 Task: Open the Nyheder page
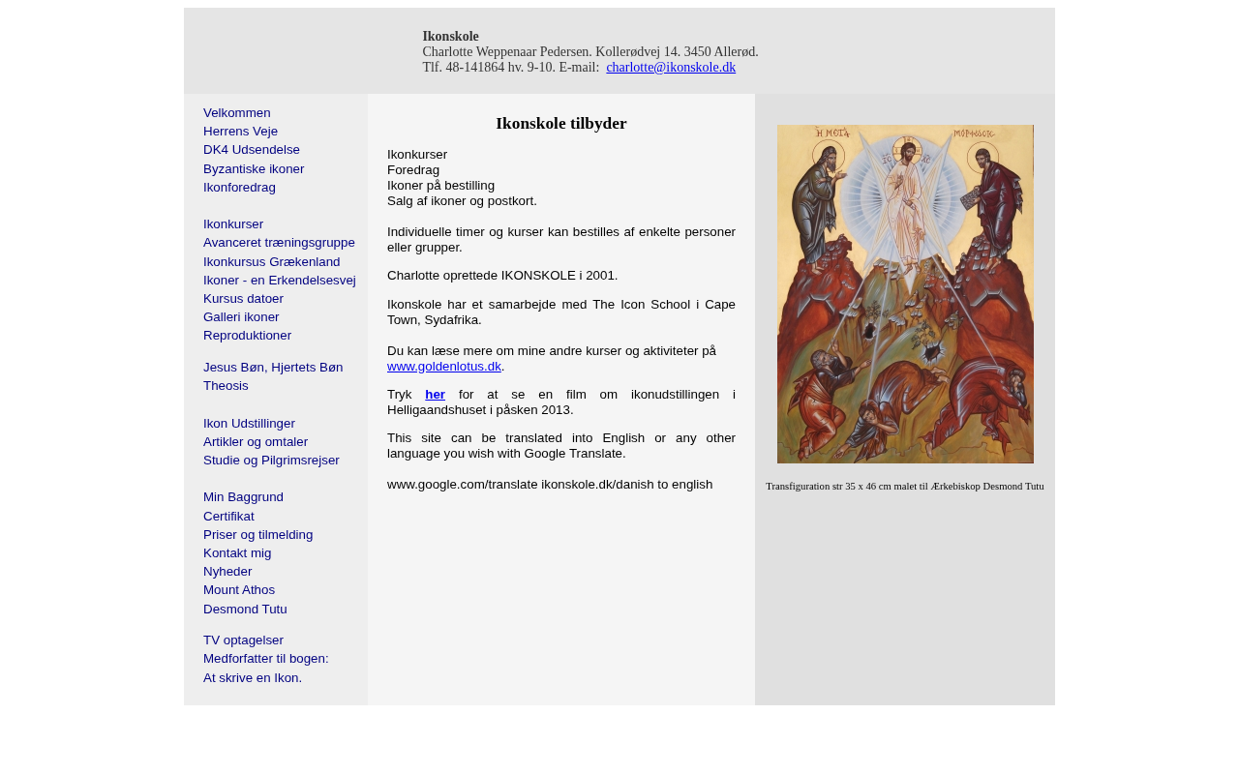click(227, 572)
